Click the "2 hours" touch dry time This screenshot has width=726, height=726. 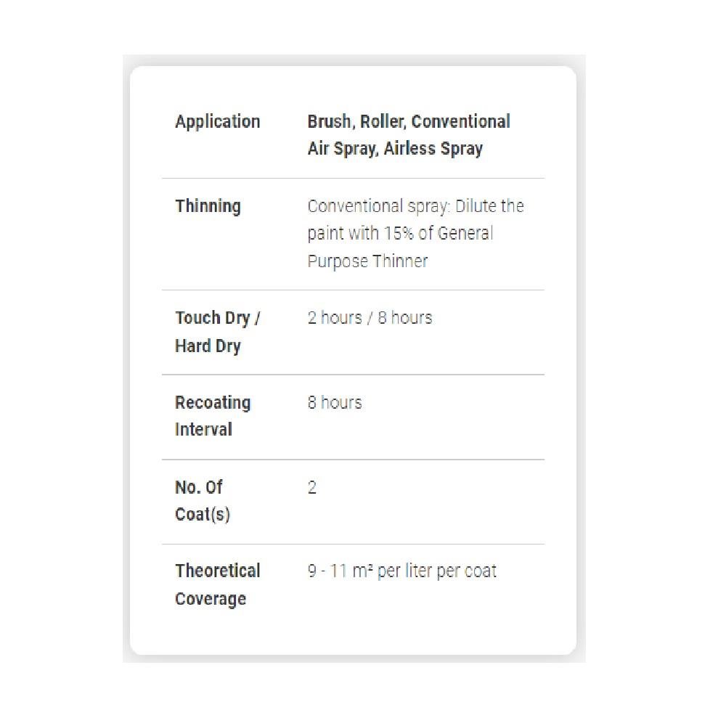pyautogui.click(x=335, y=318)
